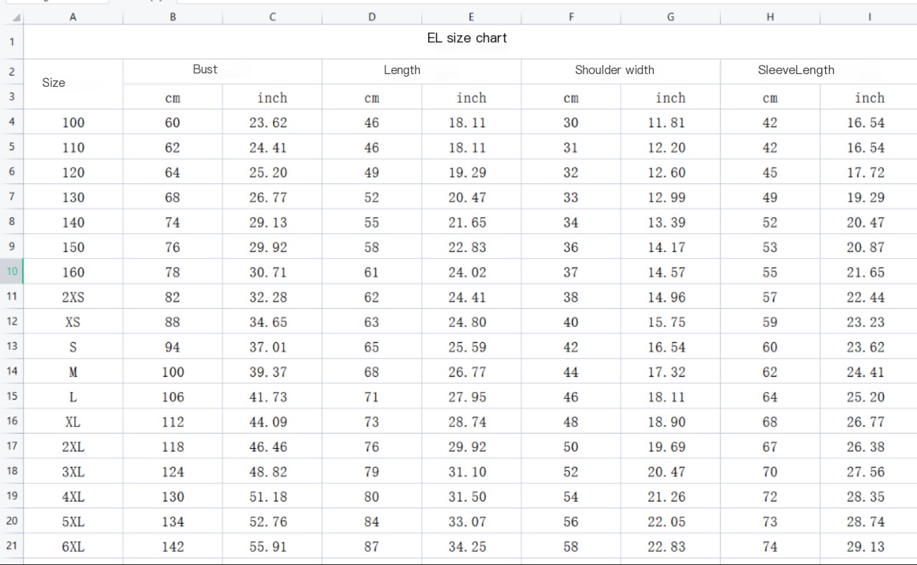Image resolution: width=917 pixels, height=565 pixels.
Task: Select the 'Length' merged header cell
Action: coord(402,70)
